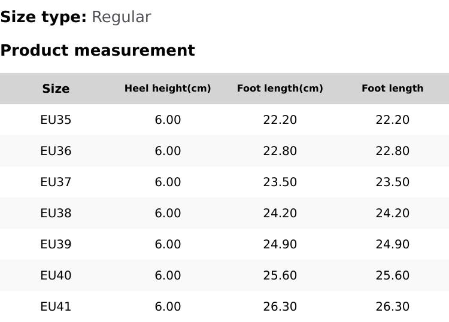449x322 pixels.
Task: Click the 24.20 Foot length(cm) cell
Action: coord(280,213)
